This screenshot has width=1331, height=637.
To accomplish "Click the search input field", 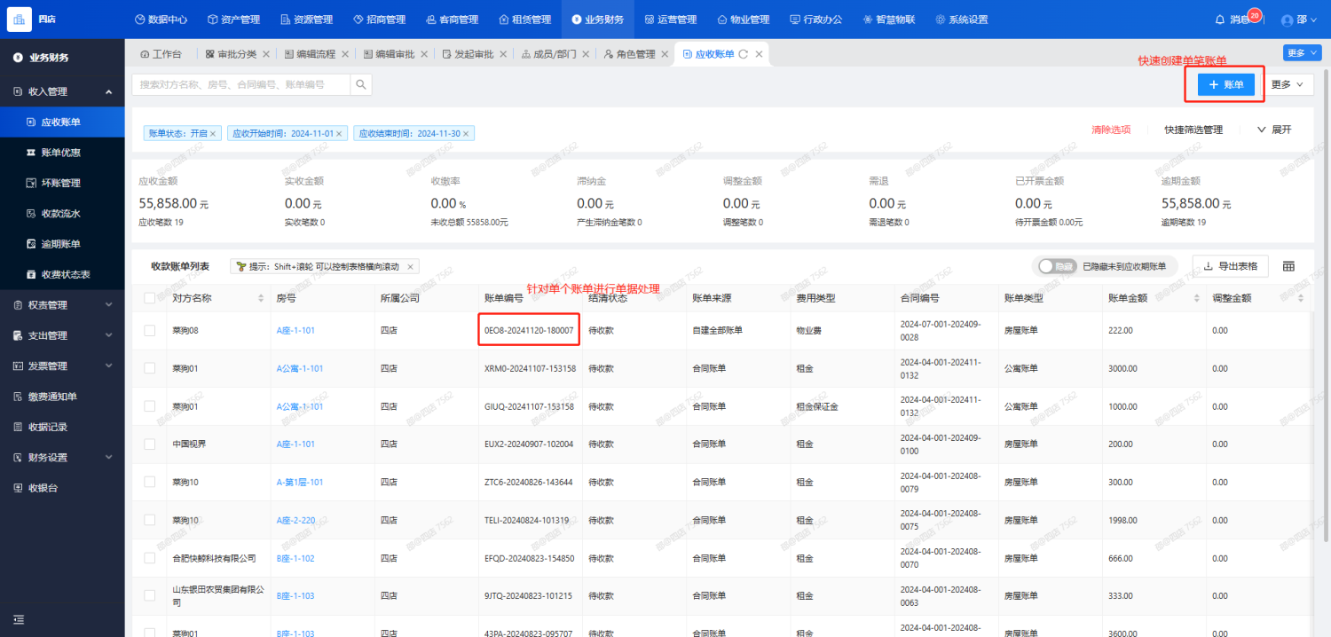I will pyautogui.click(x=240, y=85).
